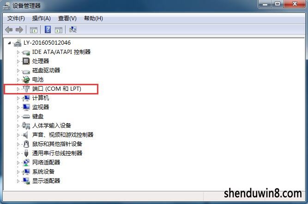Click the Back arrow toolbar icon

[x=9, y=30]
